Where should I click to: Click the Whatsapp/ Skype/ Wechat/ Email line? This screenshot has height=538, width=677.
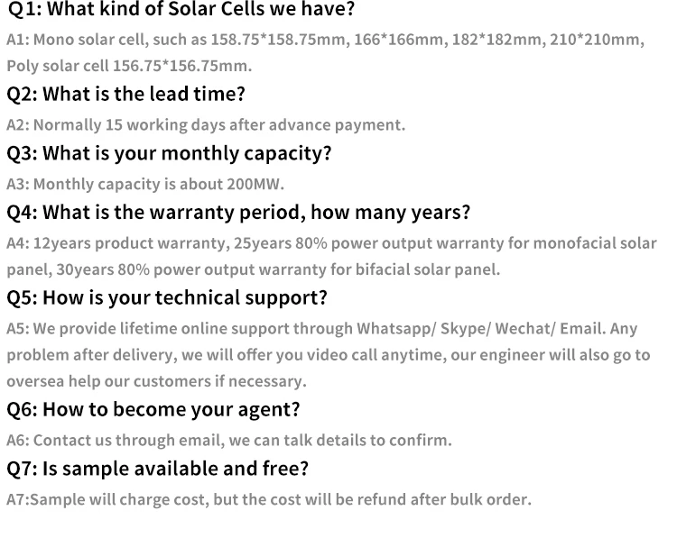click(x=321, y=329)
